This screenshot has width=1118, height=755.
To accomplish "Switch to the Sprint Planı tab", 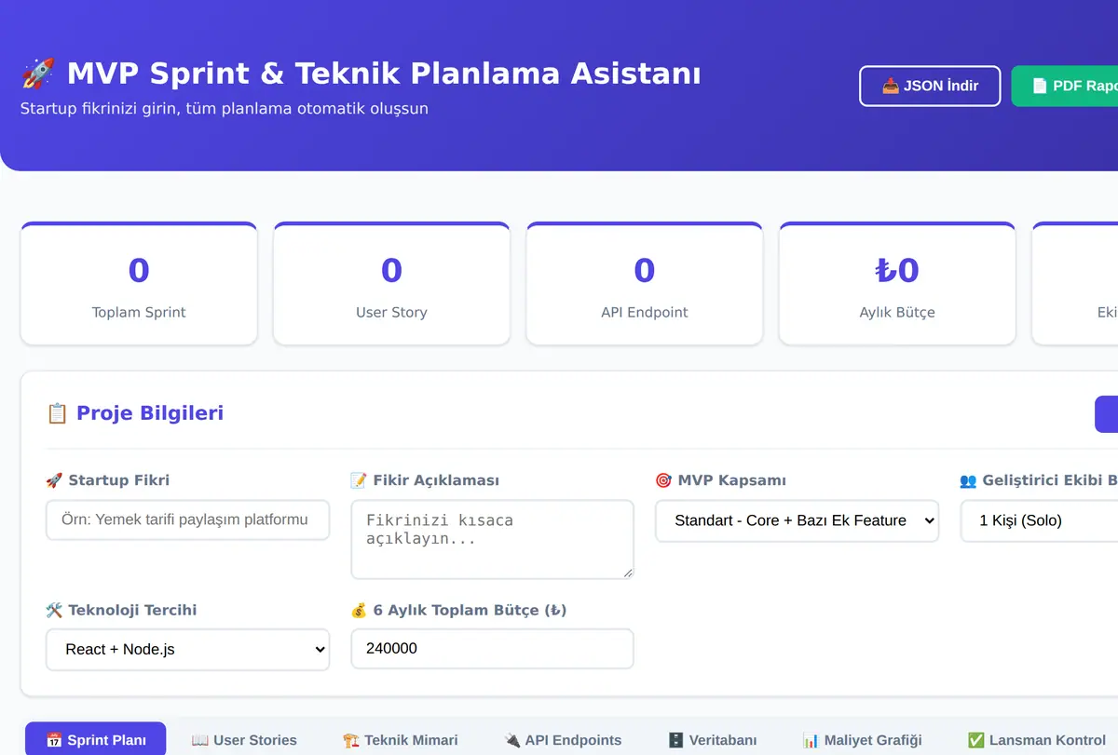I will click(x=96, y=740).
